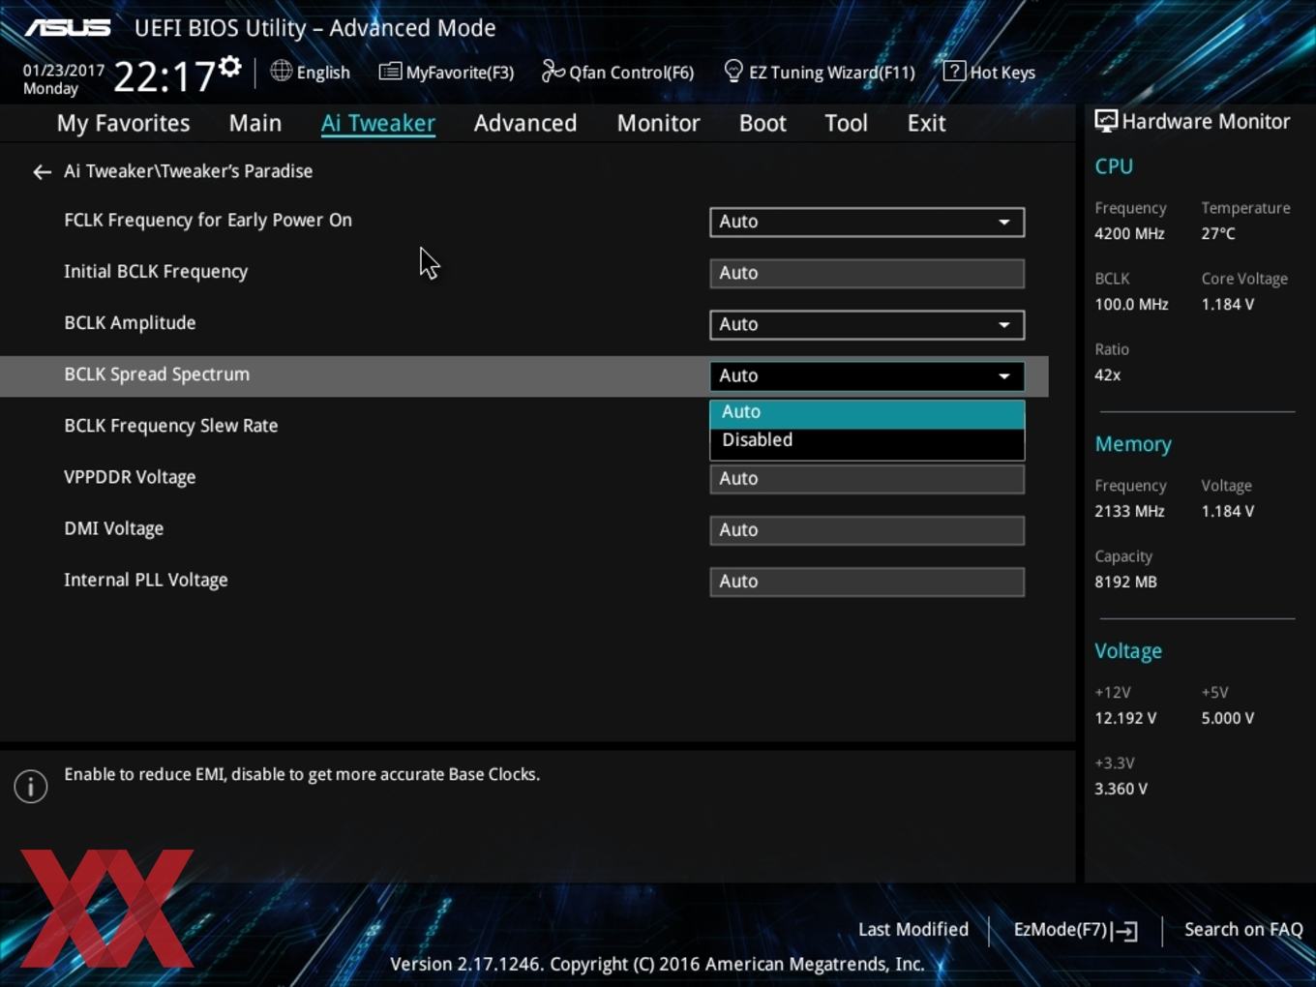
Task: Click the Memory section heading
Action: click(x=1133, y=444)
